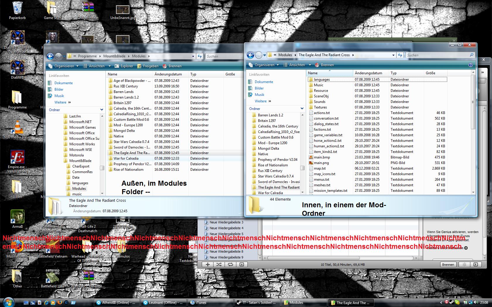Switch to AtheistIII (Online) taskbar button
The height and width of the screenshot is (307, 492).
click(x=117, y=303)
